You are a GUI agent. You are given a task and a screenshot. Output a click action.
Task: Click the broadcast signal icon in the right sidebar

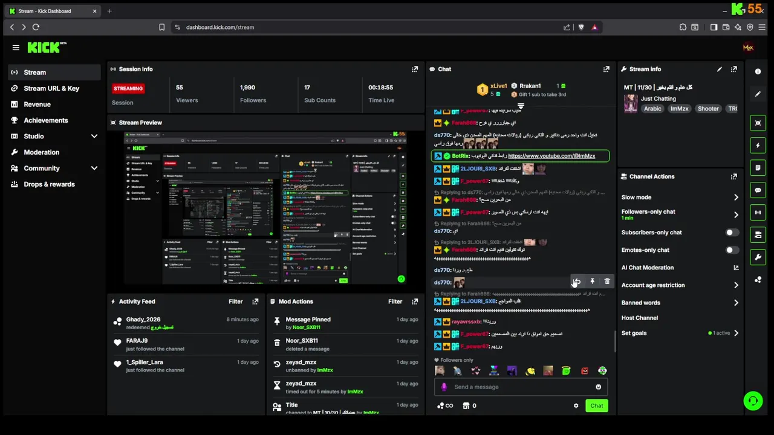tap(758, 212)
